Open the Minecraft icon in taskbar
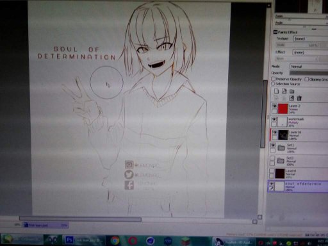 pyautogui.click(x=185, y=241)
